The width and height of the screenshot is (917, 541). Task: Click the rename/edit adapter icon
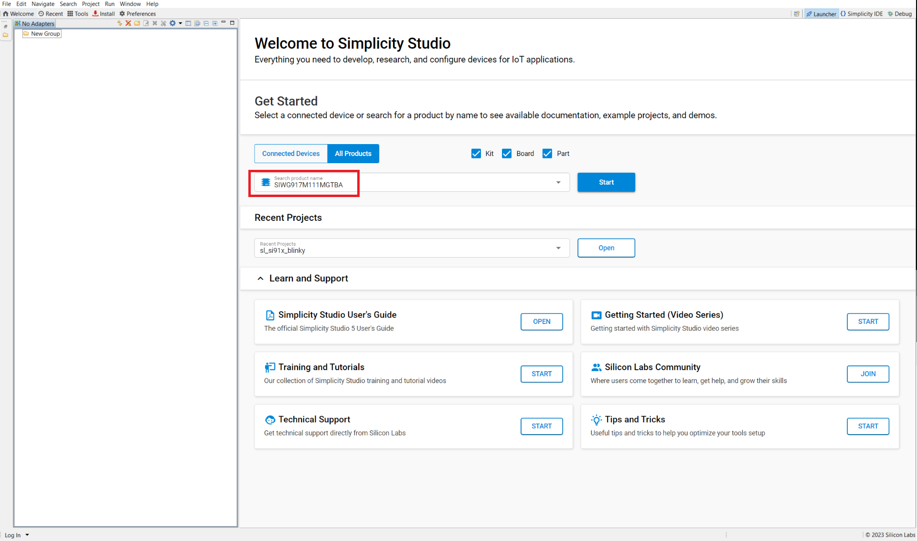click(x=146, y=23)
